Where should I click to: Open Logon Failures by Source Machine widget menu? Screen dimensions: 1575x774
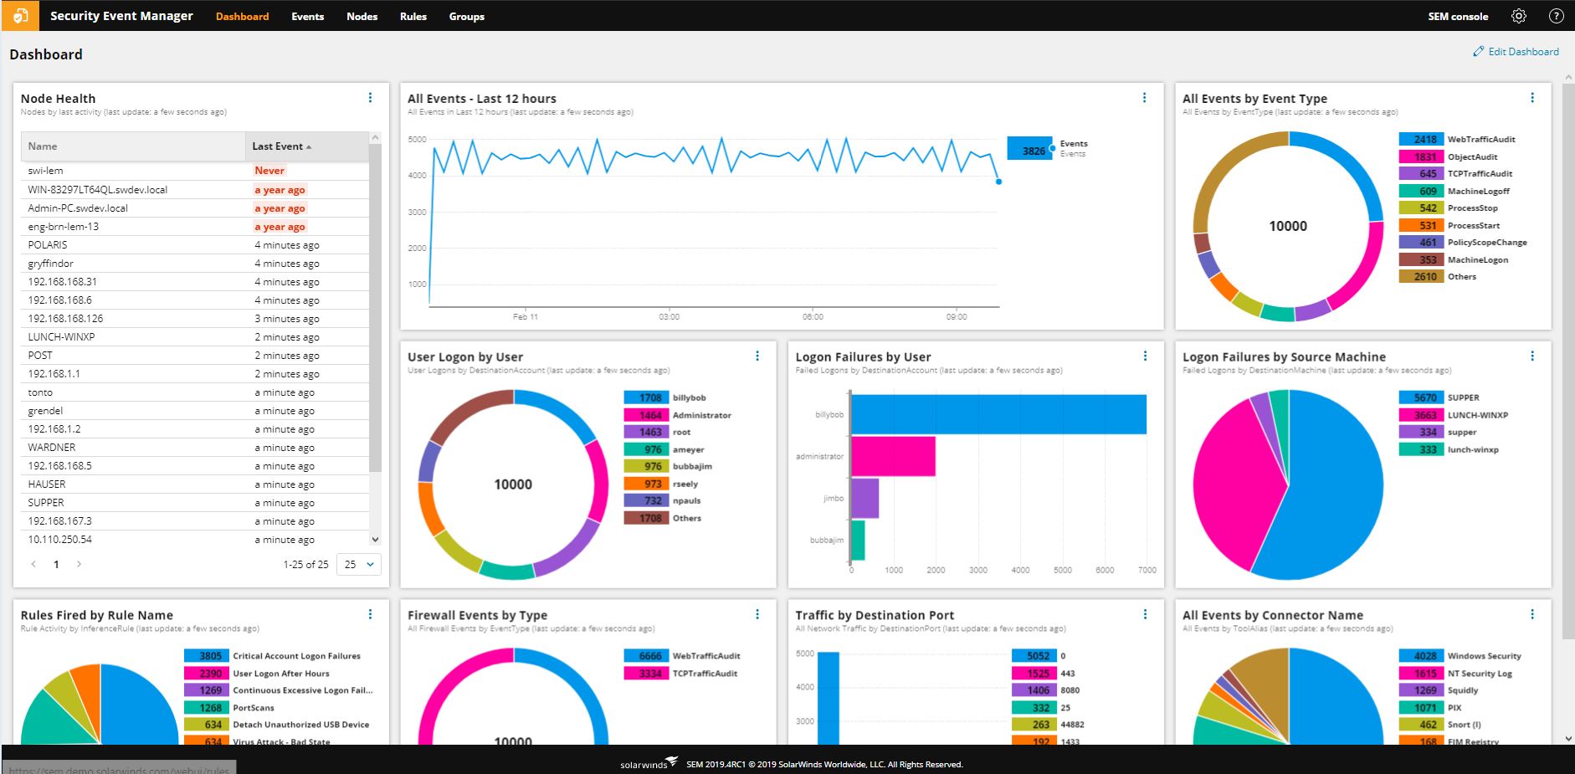pyautogui.click(x=1532, y=356)
